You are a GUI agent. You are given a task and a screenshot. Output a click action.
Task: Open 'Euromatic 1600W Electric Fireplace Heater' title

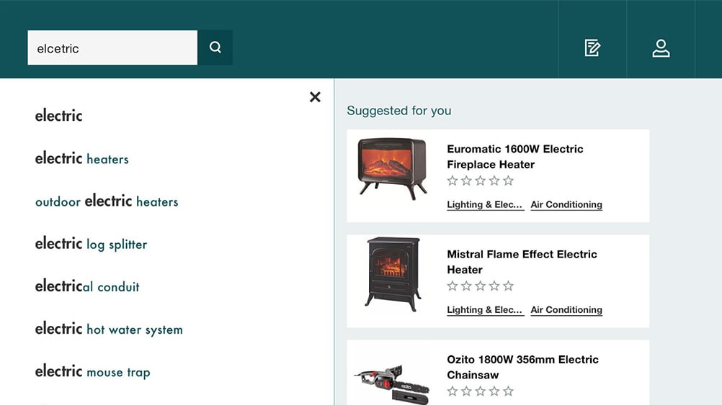(515, 157)
